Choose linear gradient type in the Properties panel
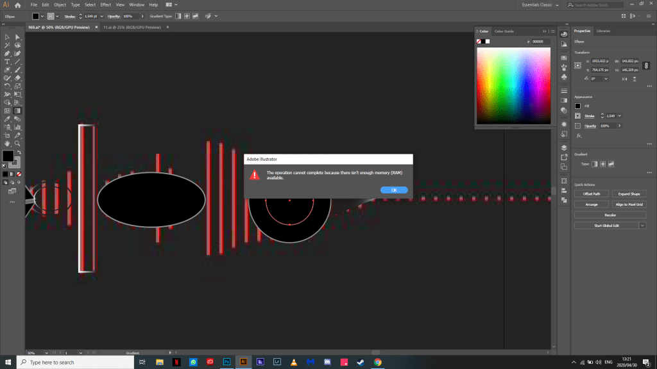This screenshot has height=369, width=657. click(x=594, y=164)
